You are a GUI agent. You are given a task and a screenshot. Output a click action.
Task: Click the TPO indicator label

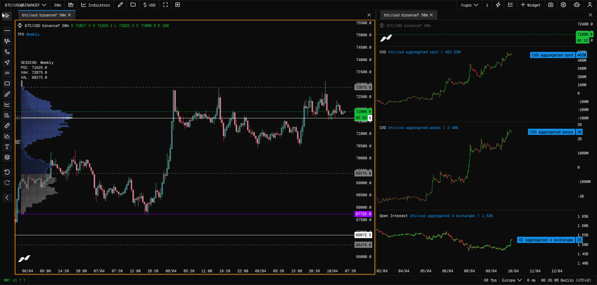pos(21,35)
